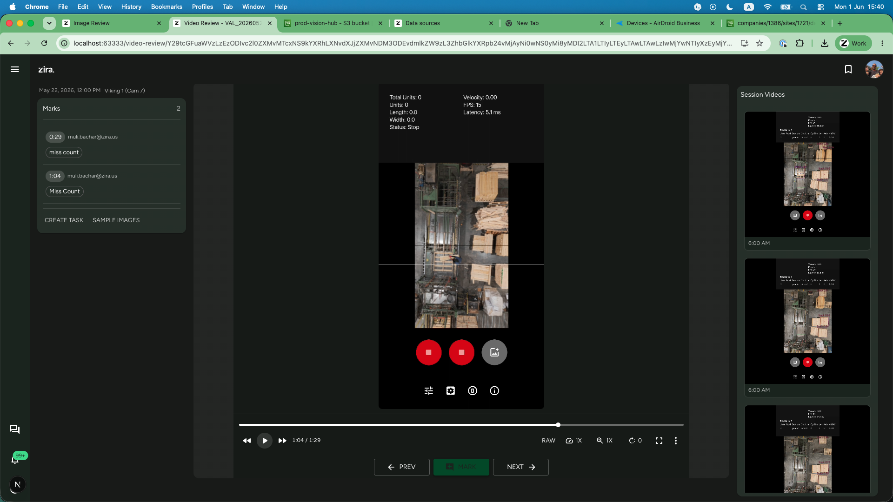The height and width of the screenshot is (502, 893).
Task: Jump to the 0:29 mark timestamp
Action: coord(55,137)
